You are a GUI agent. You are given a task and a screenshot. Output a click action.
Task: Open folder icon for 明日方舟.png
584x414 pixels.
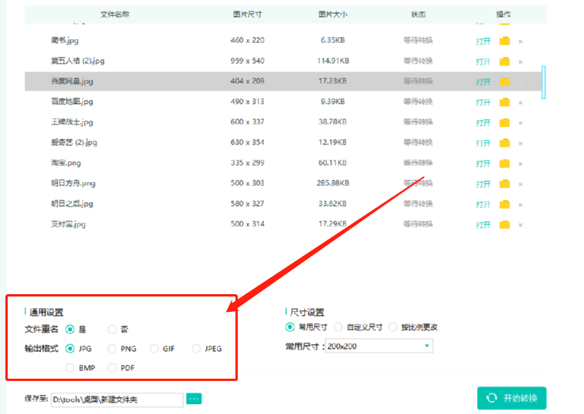[504, 184]
